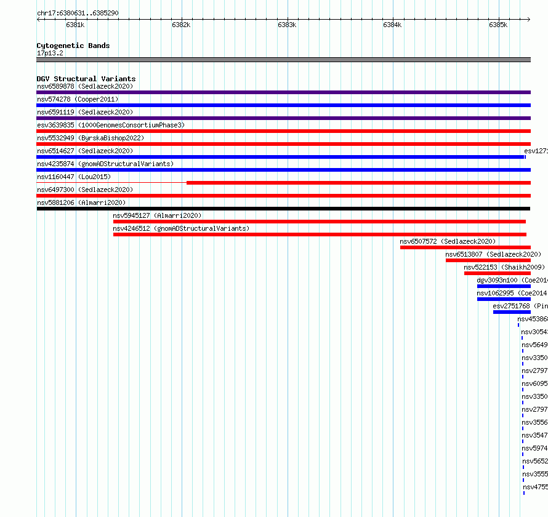Viewport: 548px width, 517px height.
Task: Click the red bar under nsv5532949
Action: (283, 144)
